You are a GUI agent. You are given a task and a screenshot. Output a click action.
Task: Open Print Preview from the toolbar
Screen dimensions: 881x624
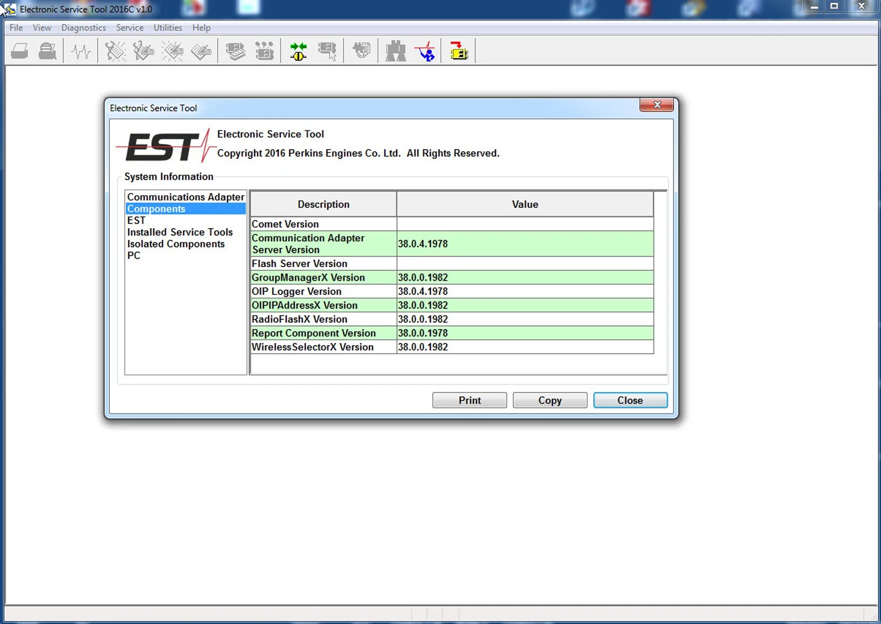(48, 51)
